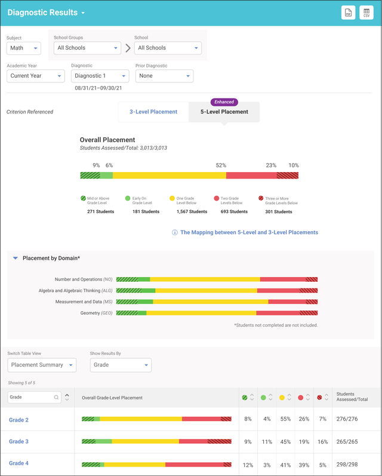Click the Grade search field

click(x=34, y=397)
